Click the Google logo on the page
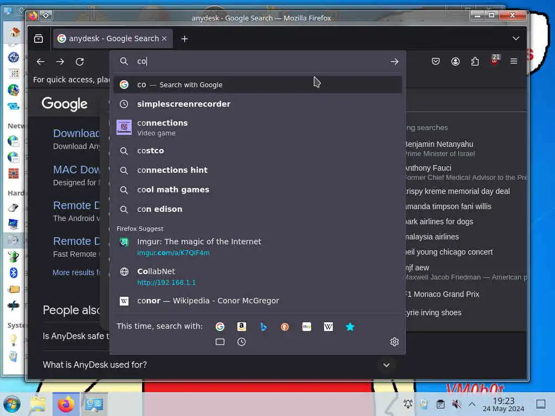 (64, 103)
